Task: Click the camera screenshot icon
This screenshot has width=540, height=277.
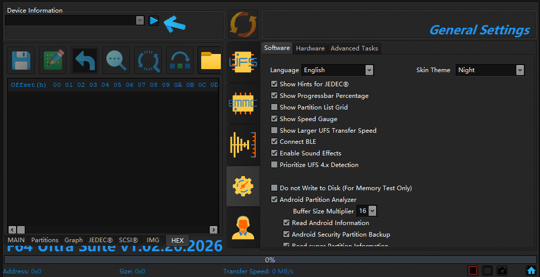Action: coord(502,271)
